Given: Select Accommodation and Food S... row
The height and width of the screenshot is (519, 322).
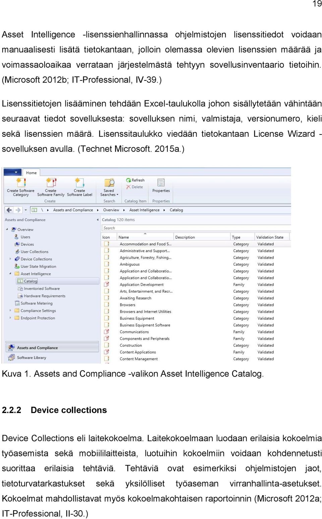Looking at the screenshot, I should (x=196, y=244).
